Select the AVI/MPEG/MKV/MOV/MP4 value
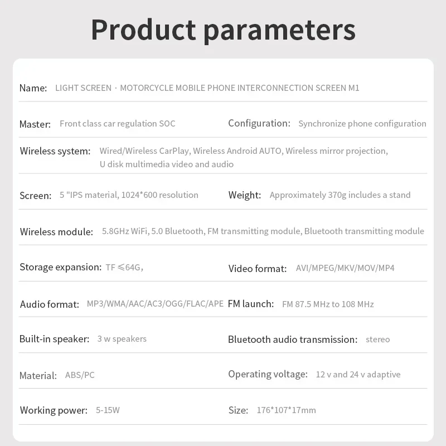The height and width of the screenshot is (446, 446). point(345,268)
